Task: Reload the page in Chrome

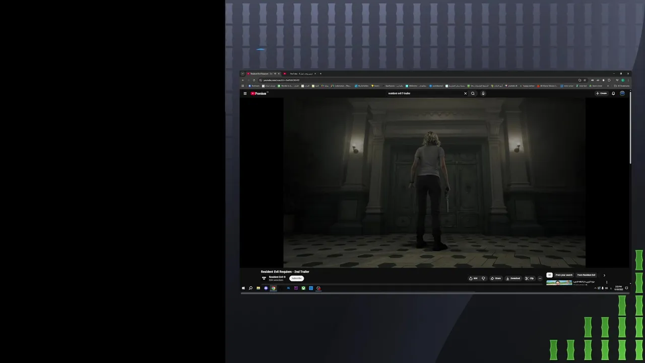Action: (254, 80)
